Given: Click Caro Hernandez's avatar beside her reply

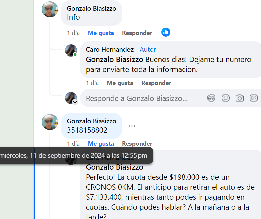Looking at the screenshot, I should pyautogui.click(x=71, y=50).
